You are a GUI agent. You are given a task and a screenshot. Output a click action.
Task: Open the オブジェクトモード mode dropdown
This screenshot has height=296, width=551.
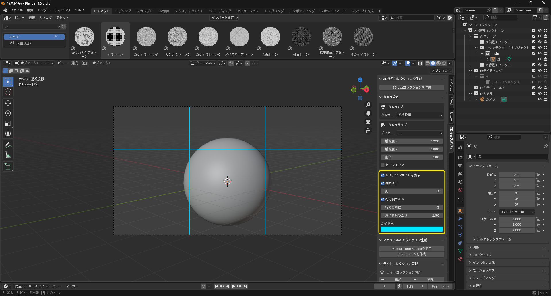coord(34,63)
